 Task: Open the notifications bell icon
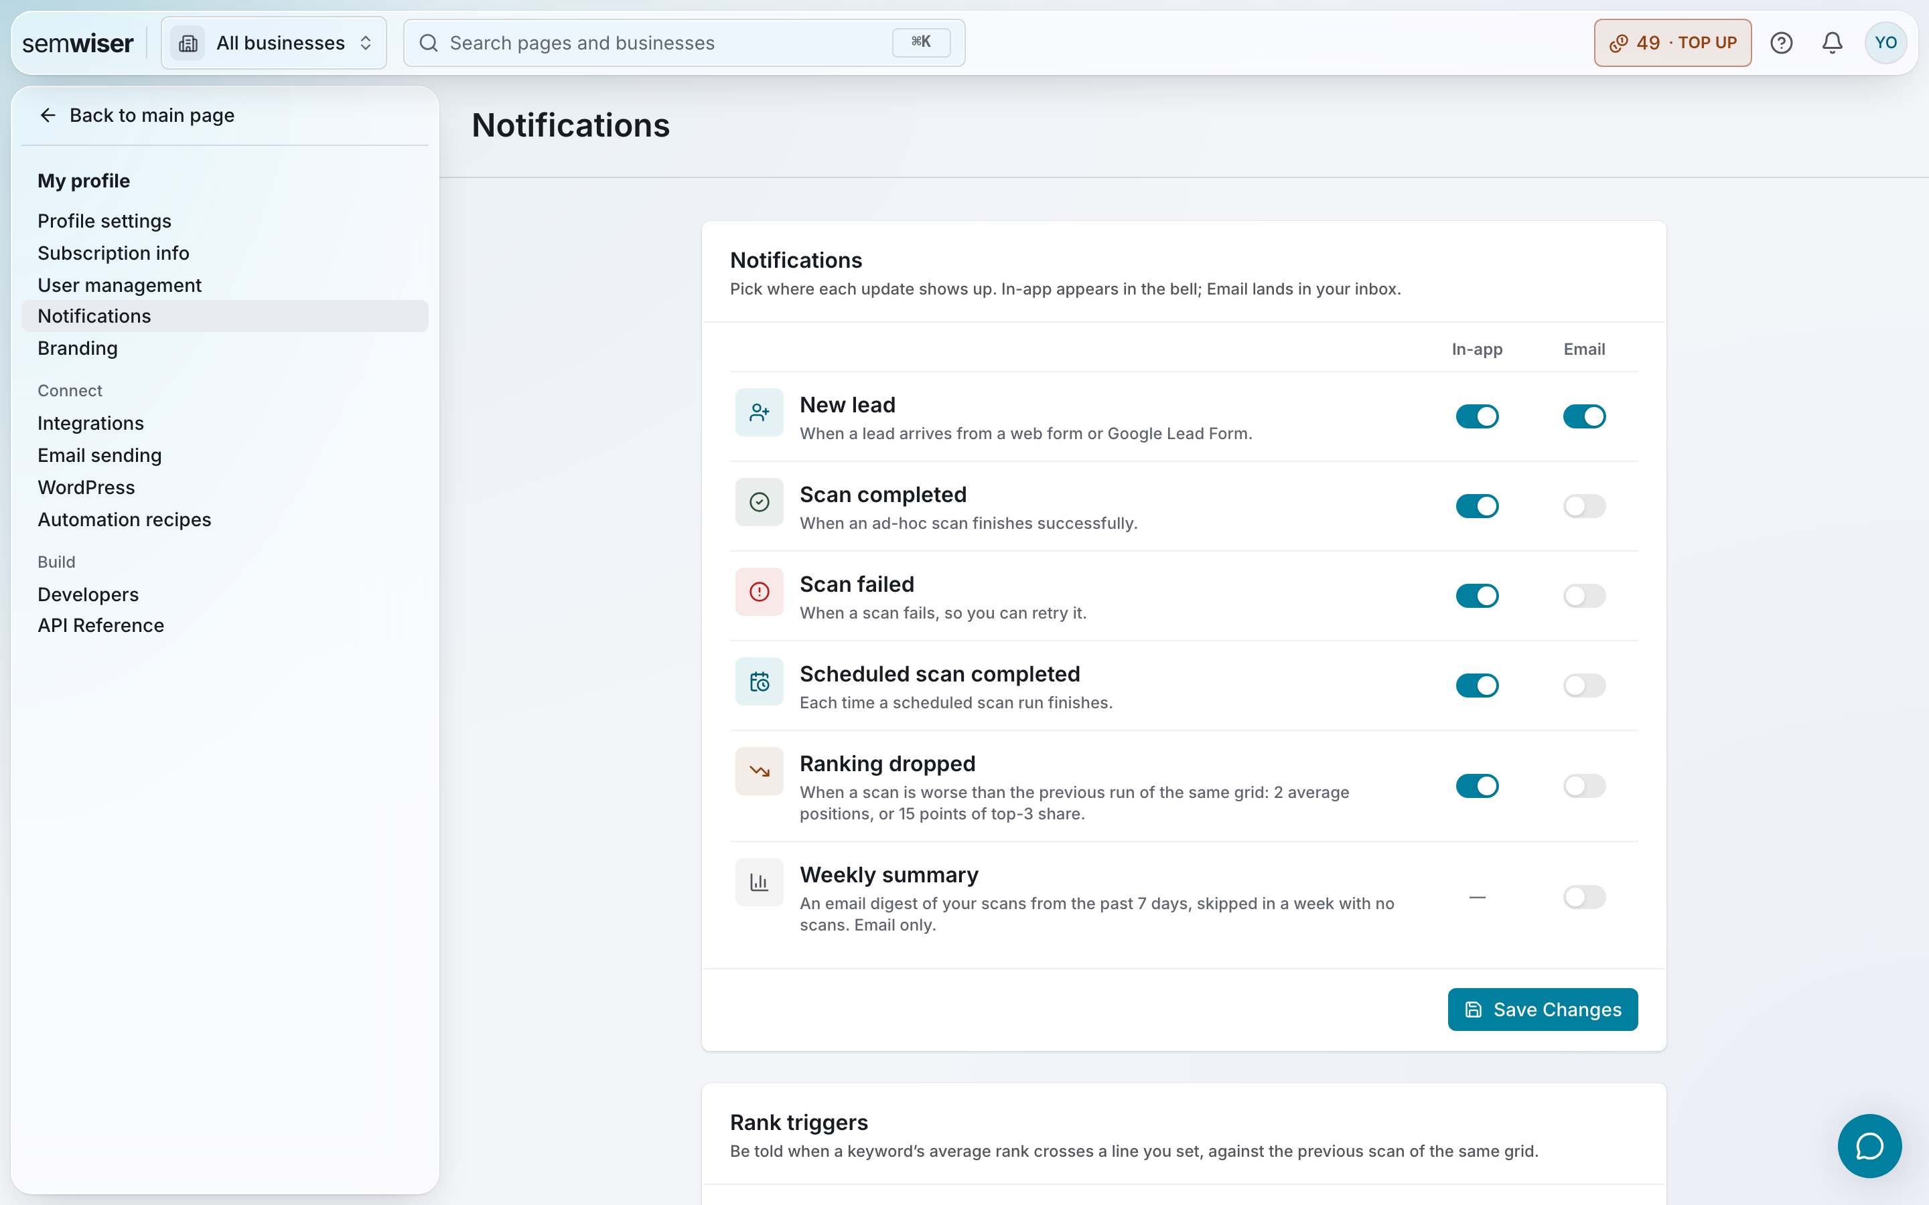[x=1833, y=43]
